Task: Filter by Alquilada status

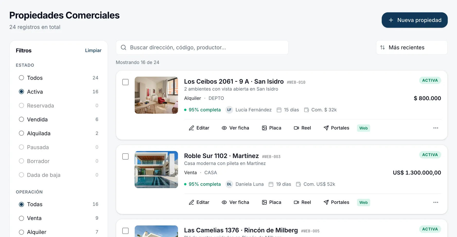Action: coord(21,133)
